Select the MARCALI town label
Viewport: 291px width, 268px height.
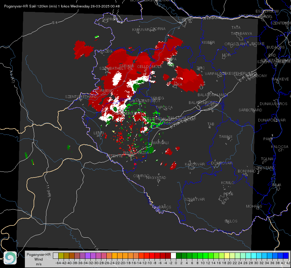[161, 143]
